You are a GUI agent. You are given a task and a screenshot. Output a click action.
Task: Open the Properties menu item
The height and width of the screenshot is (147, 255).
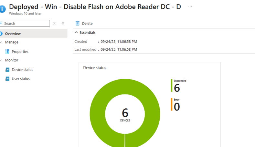[20, 52]
